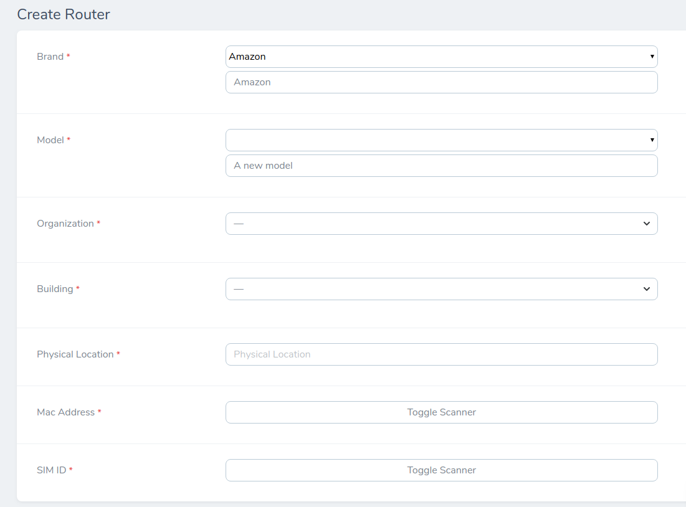The height and width of the screenshot is (507, 686).
Task: Click the A new model input box
Action: pos(441,166)
